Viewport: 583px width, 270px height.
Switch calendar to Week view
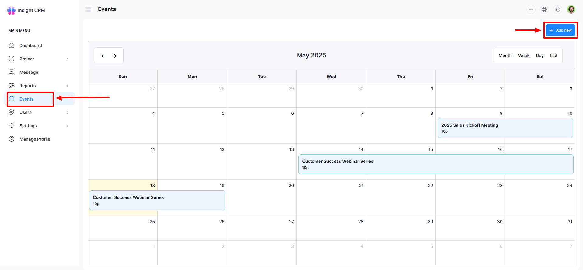[x=524, y=56]
